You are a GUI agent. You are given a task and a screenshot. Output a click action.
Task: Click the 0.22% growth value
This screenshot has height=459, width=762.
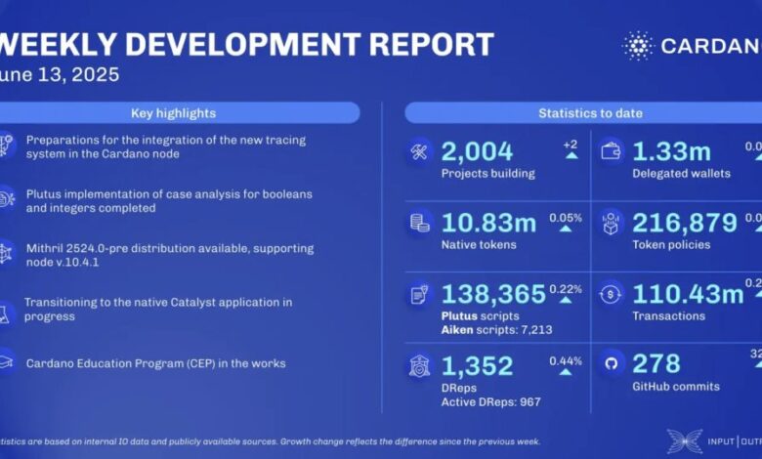coord(566,289)
